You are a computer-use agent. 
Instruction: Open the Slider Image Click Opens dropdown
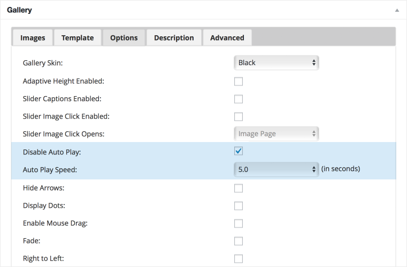(x=276, y=133)
